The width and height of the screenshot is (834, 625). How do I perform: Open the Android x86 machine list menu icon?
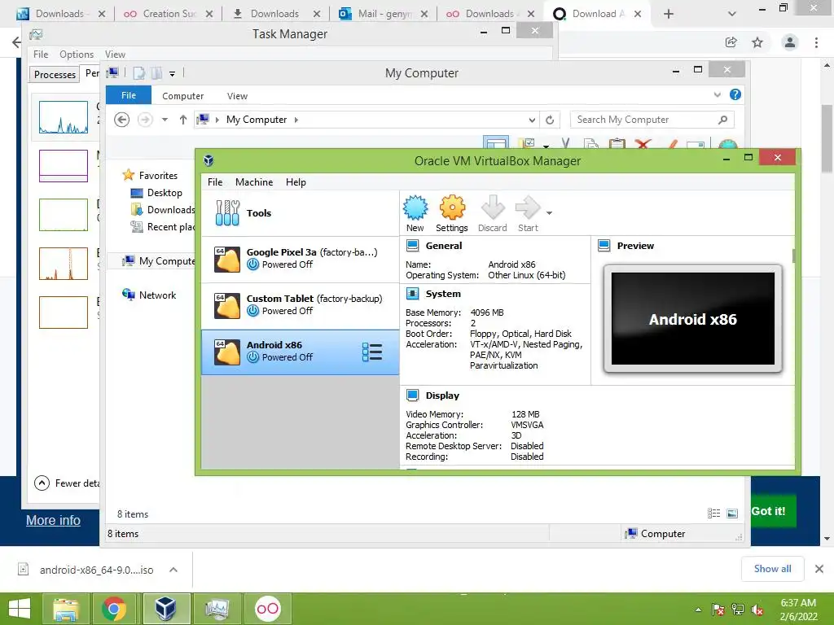pos(371,352)
